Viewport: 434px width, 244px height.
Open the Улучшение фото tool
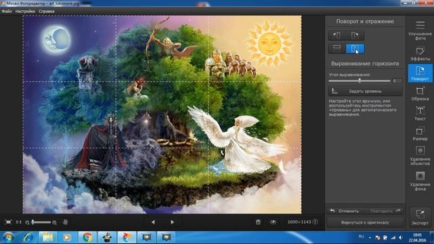click(420, 30)
